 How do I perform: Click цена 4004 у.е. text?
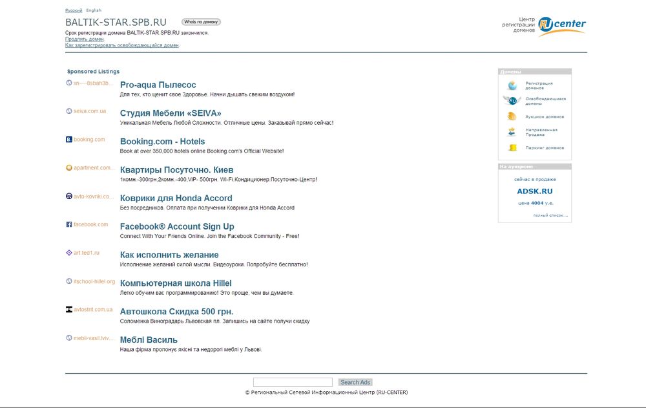click(536, 203)
